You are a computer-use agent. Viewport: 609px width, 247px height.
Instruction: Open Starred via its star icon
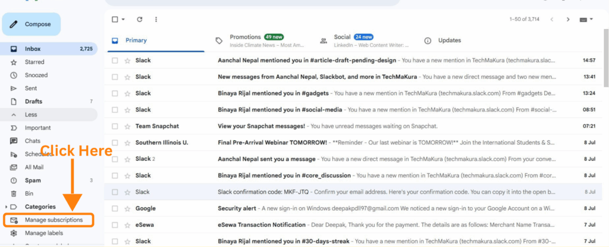click(x=14, y=62)
